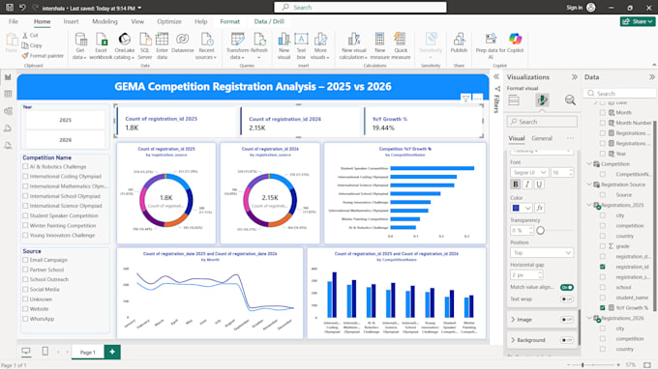Screen dimensions: 658x370
Task: Switch to Model view in left sidebar
Action: point(8,111)
